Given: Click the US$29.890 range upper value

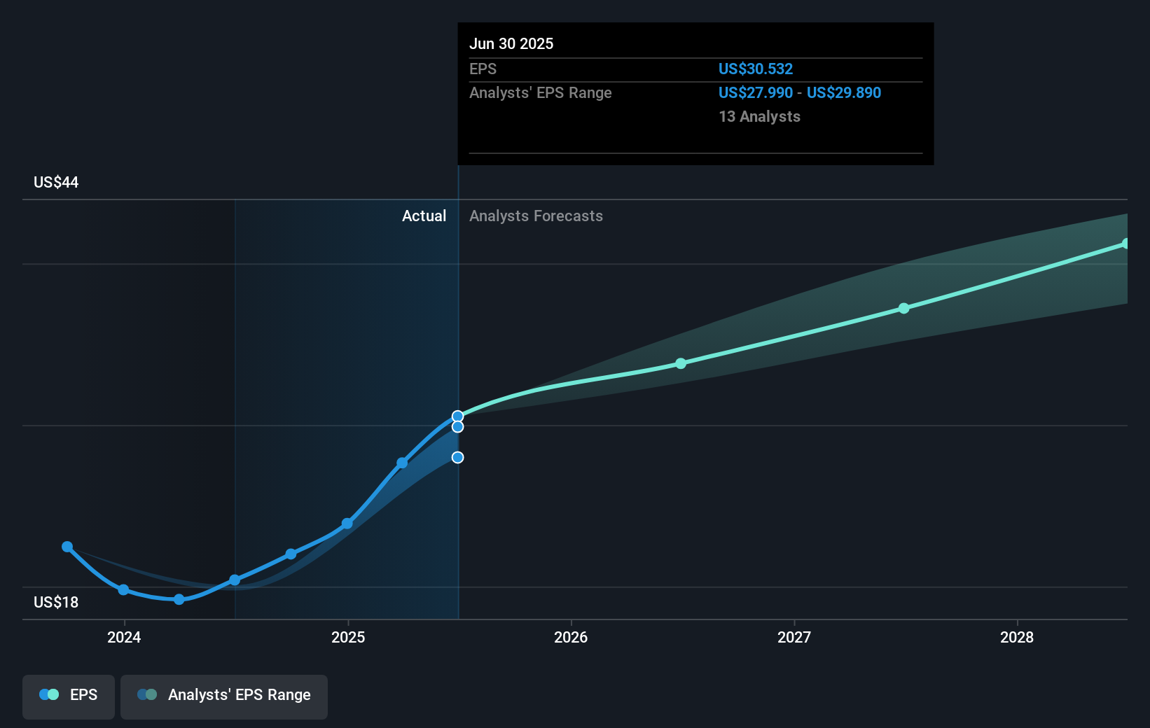Looking at the screenshot, I should [x=844, y=92].
